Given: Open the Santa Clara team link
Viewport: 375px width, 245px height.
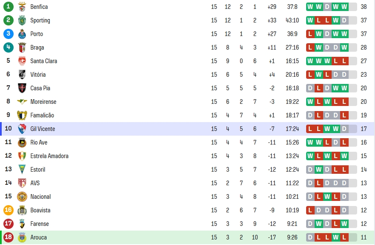Looking at the screenshot, I should 44,61.
